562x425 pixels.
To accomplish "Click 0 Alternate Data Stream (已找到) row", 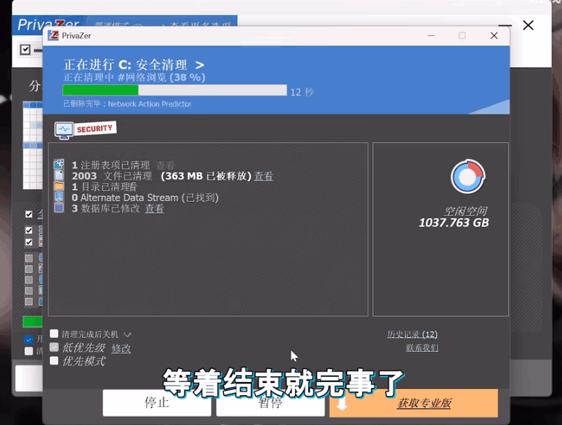I will (145, 198).
